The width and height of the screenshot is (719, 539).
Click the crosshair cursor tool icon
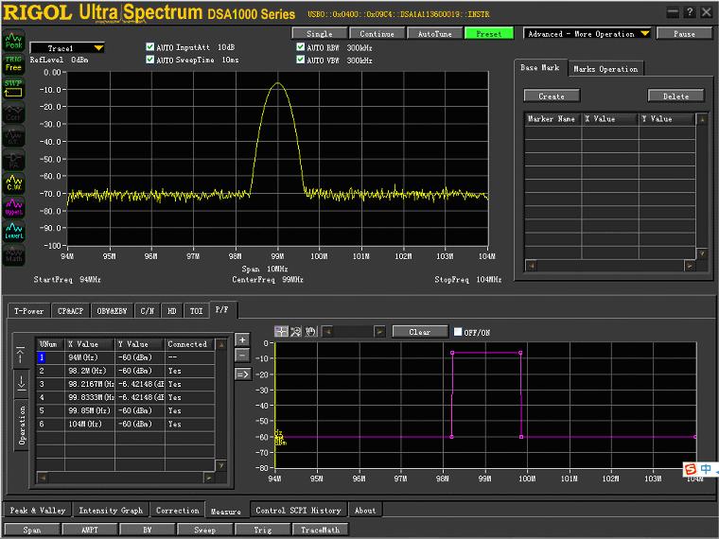(x=281, y=332)
